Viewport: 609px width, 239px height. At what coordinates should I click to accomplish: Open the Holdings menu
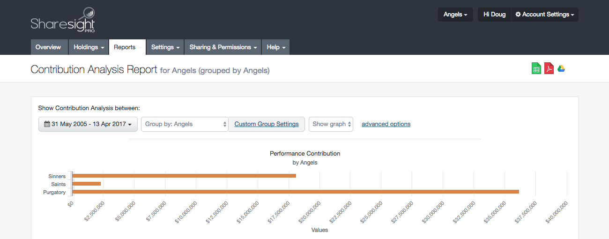pos(89,47)
